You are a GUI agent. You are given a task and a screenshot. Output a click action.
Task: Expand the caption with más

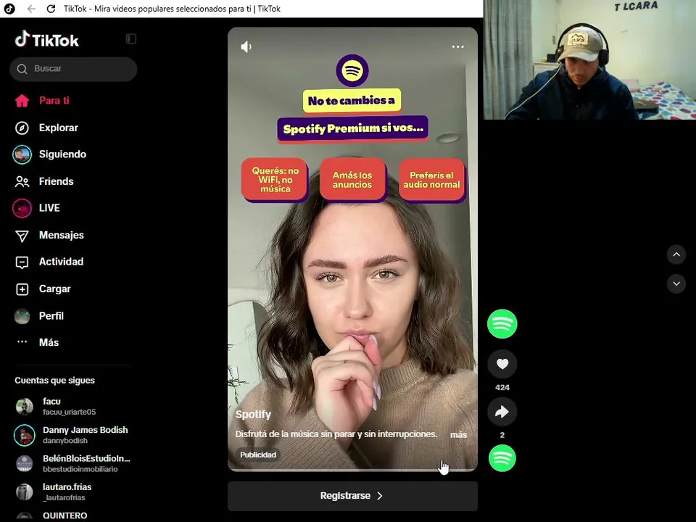(x=458, y=435)
